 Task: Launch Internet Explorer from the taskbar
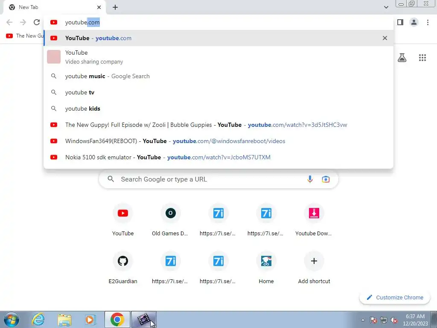click(x=38, y=319)
